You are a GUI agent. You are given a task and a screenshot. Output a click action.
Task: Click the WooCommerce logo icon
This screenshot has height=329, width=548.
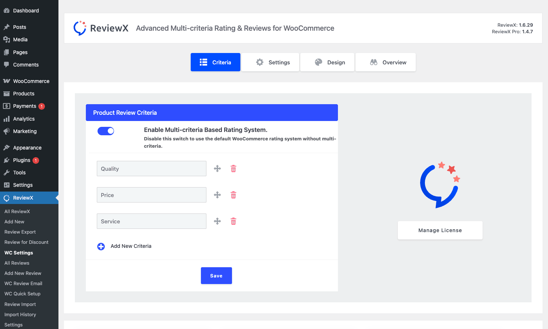pos(7,81)
